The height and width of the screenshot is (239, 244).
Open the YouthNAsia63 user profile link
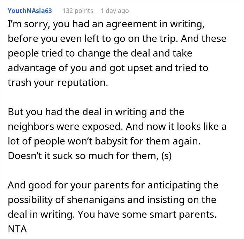pos(30,11)
